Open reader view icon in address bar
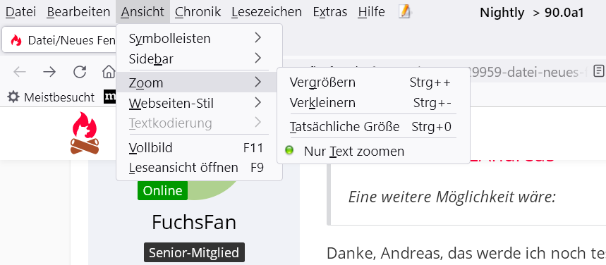 tap(599, 71)
